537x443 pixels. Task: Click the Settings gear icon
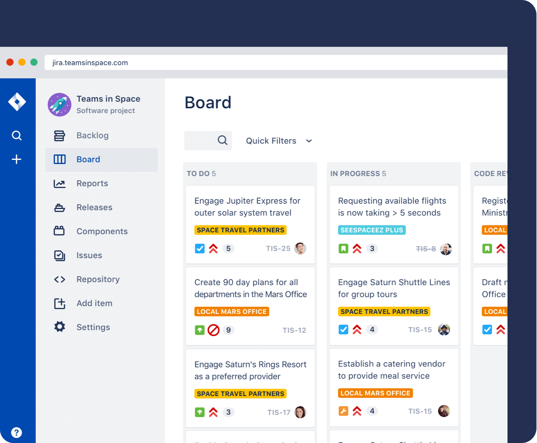(59, 327)
